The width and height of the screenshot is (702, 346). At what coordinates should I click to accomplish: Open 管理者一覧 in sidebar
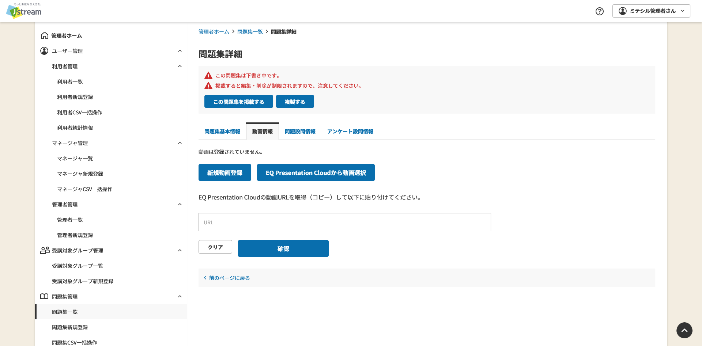click(x=70, y=220)
